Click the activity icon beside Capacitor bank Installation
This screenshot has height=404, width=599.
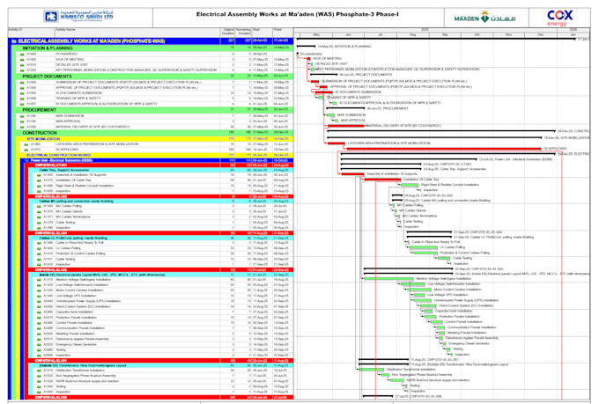[x=39, y=312]
